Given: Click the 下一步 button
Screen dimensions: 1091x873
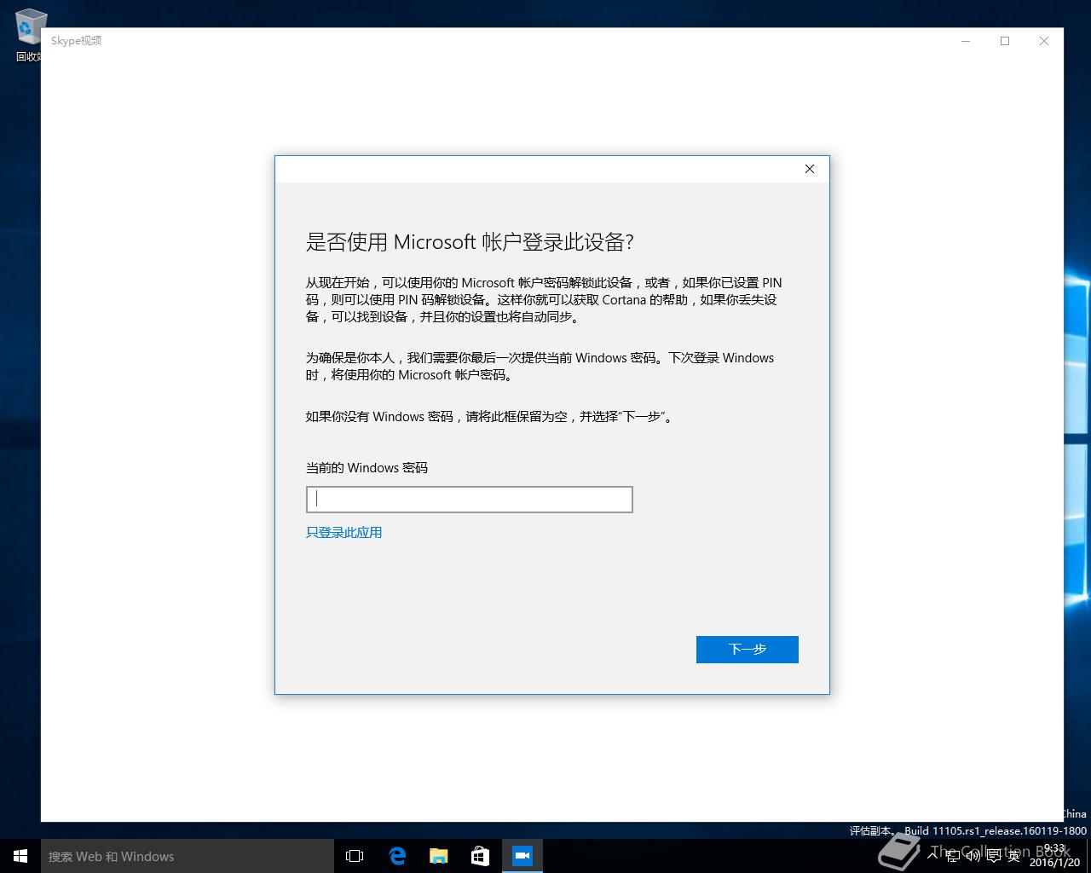Looking at the screenshot, I should point(747,649).
